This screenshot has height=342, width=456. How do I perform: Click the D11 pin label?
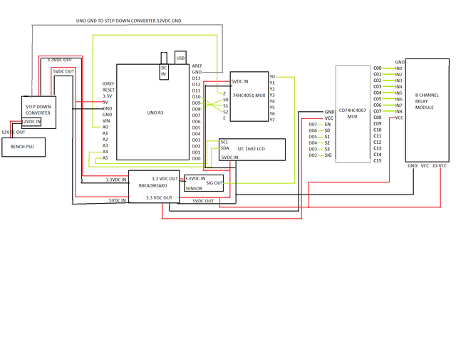(197, 90)
